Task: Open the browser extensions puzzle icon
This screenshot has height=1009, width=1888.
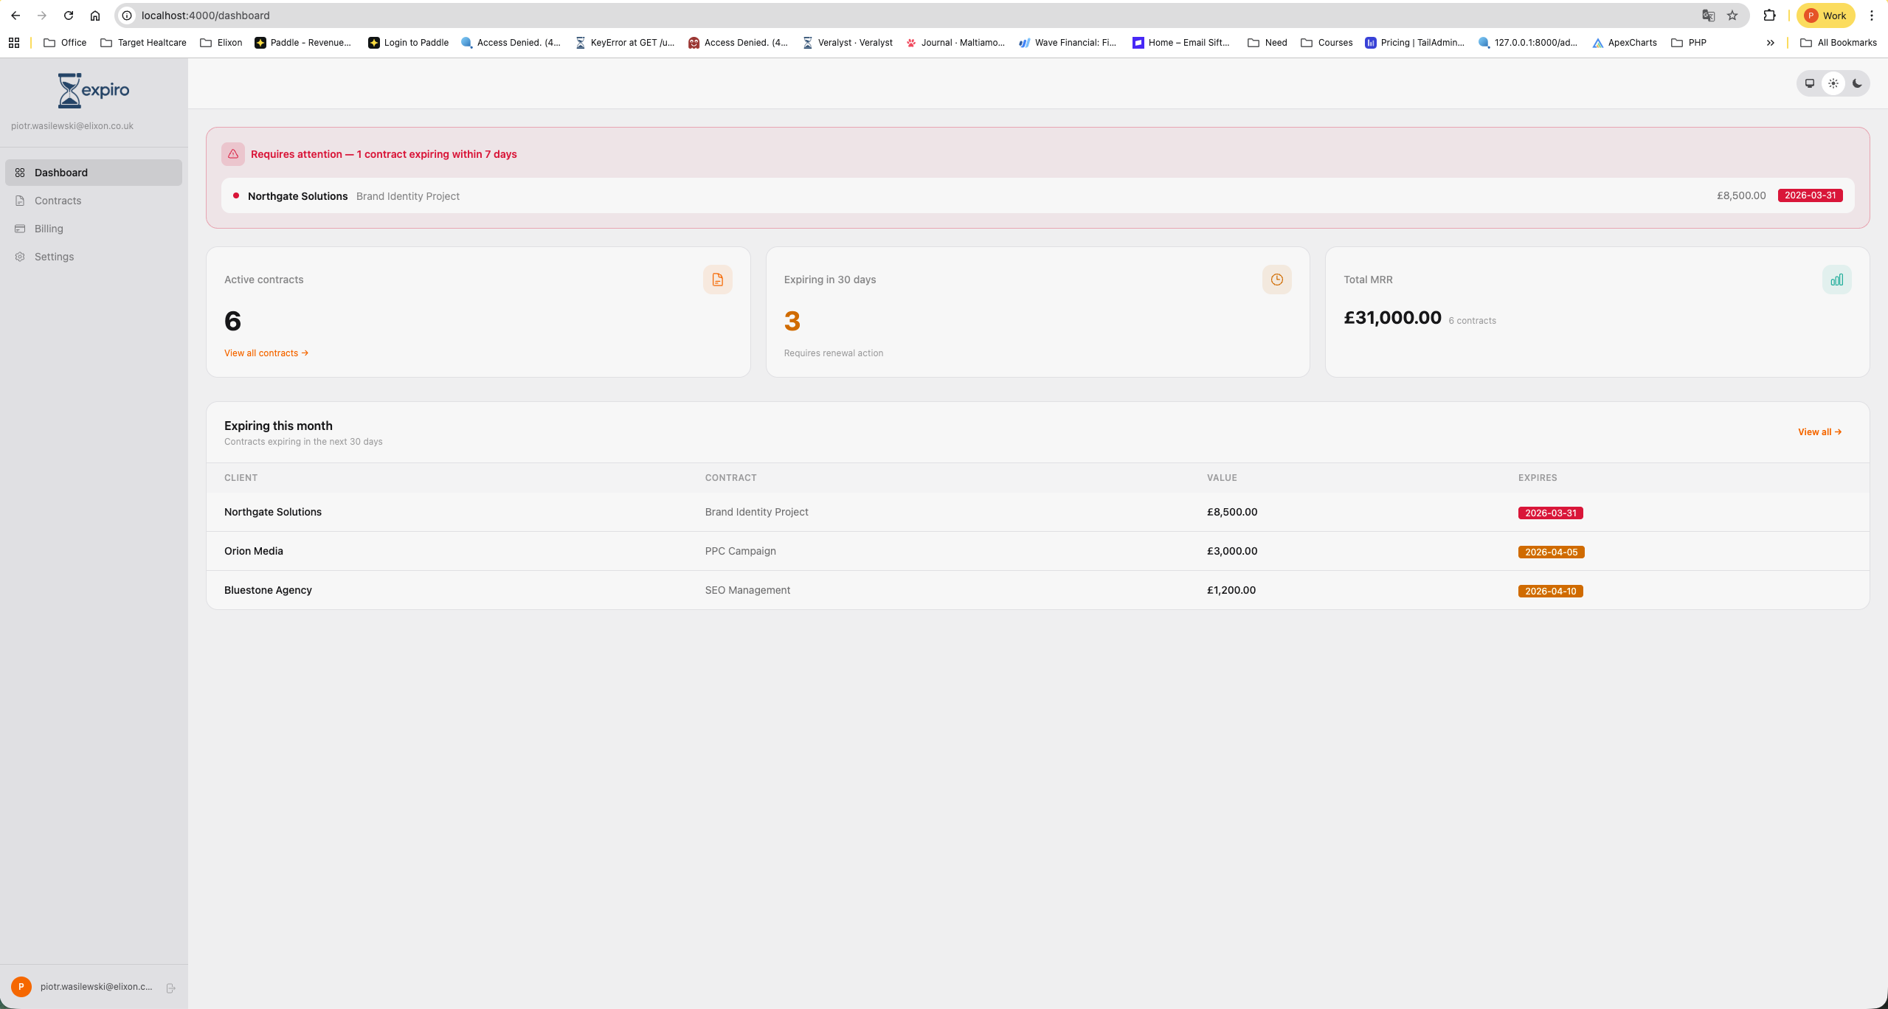Action: coord(1769,15)
